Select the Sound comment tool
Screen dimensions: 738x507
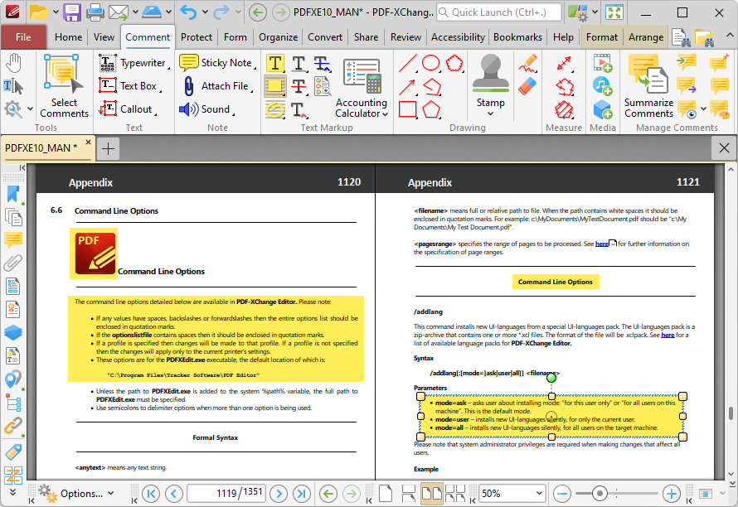click(206, 109)
